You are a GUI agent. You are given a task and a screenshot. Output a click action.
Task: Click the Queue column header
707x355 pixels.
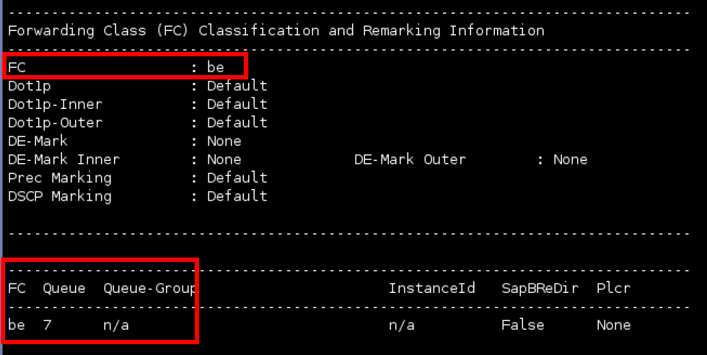[x=63, y=289]
